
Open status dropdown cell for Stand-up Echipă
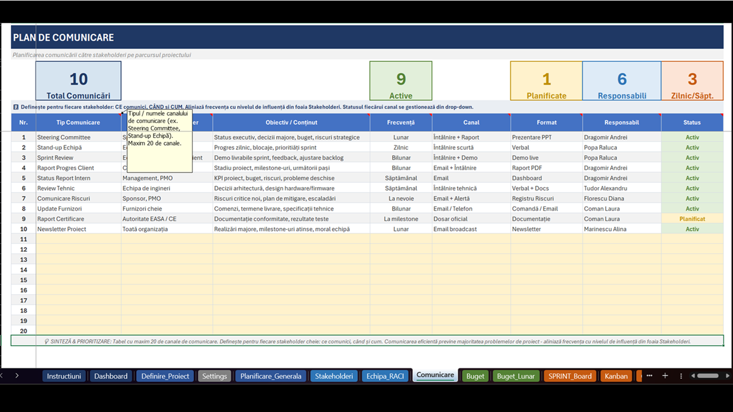[692, 148]
